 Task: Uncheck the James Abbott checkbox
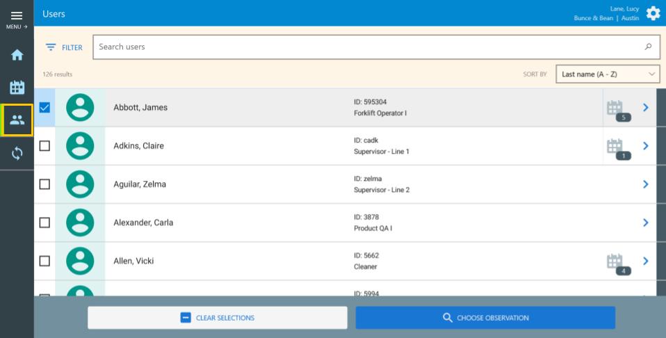click(x=44, y=108)
